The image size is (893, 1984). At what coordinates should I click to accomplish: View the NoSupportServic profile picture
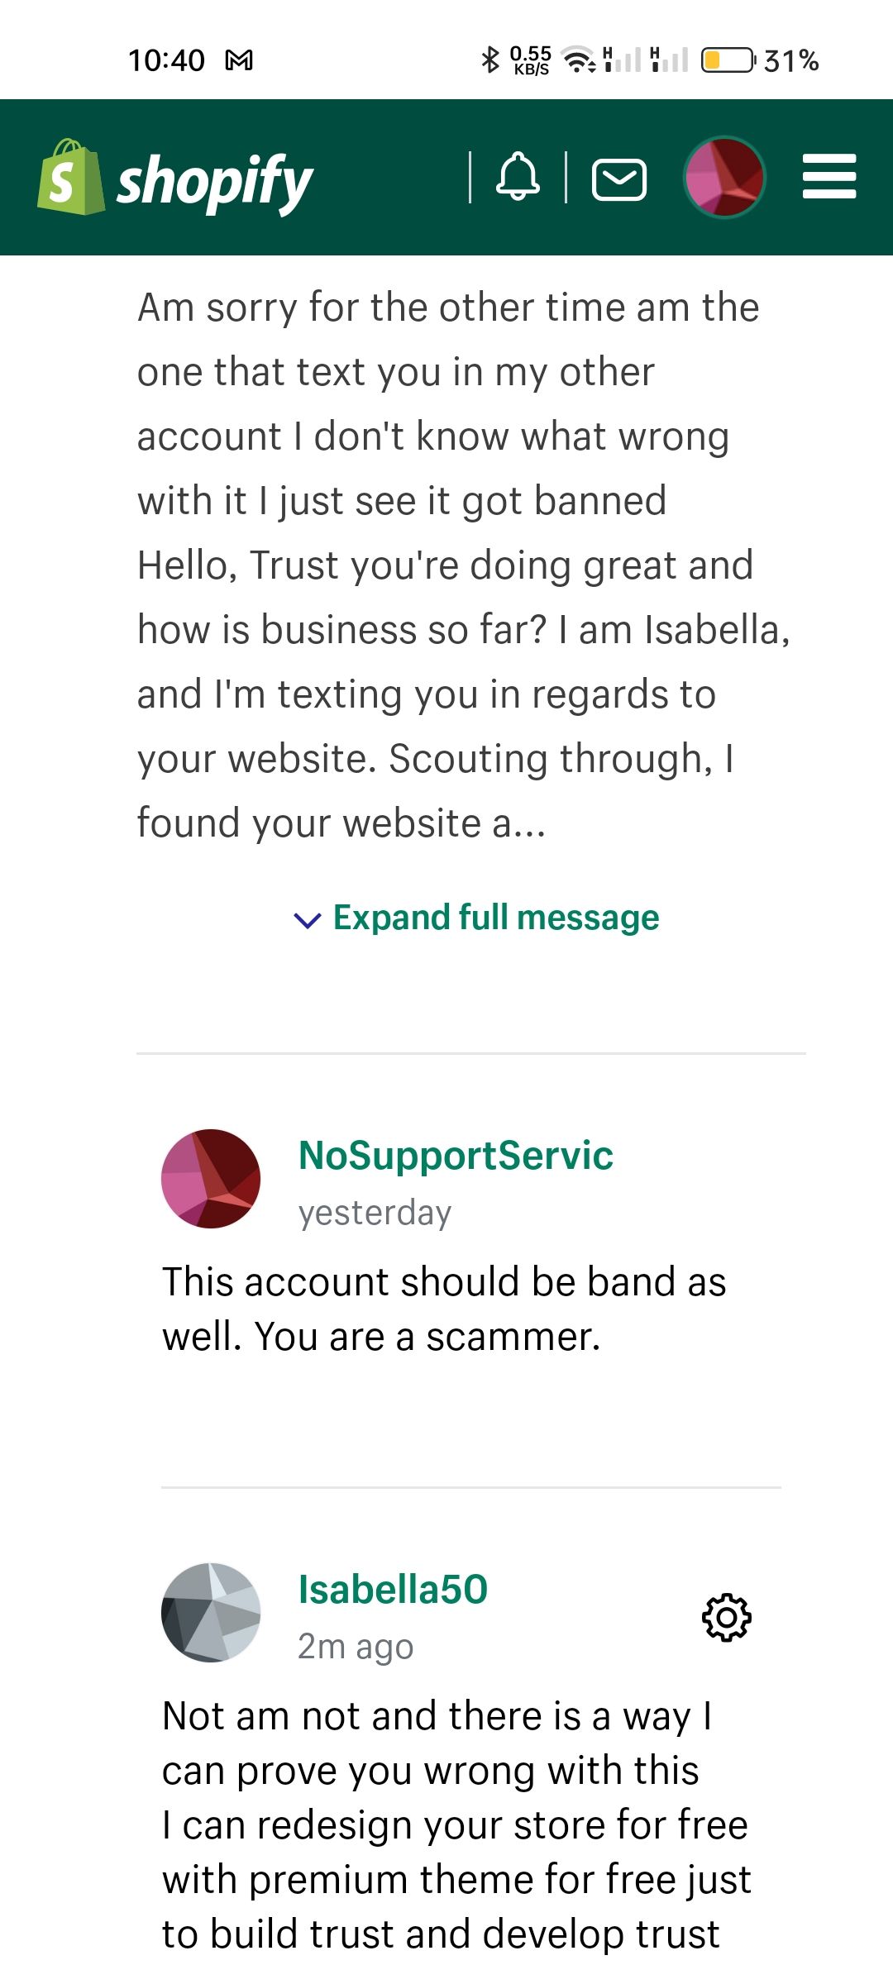coord(211,1179)
